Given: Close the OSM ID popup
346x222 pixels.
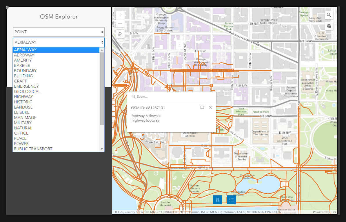Looking at the screenshot, I should tap(210, 107).
